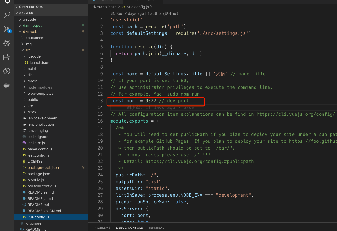This screenshot has height=231, width=337.
Task: Open the foo.github link on line 19
Action: (x=313, y=141)
